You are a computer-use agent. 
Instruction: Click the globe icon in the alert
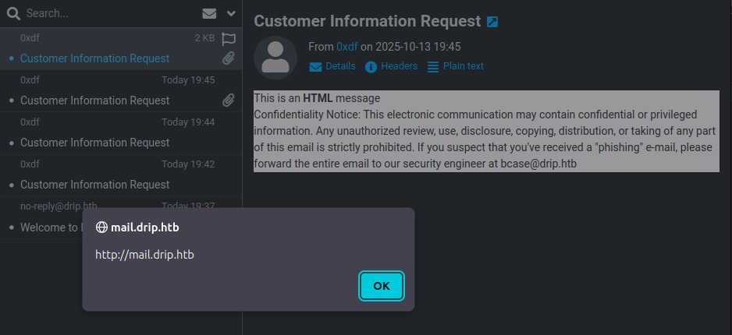click(x=101, y=227)
